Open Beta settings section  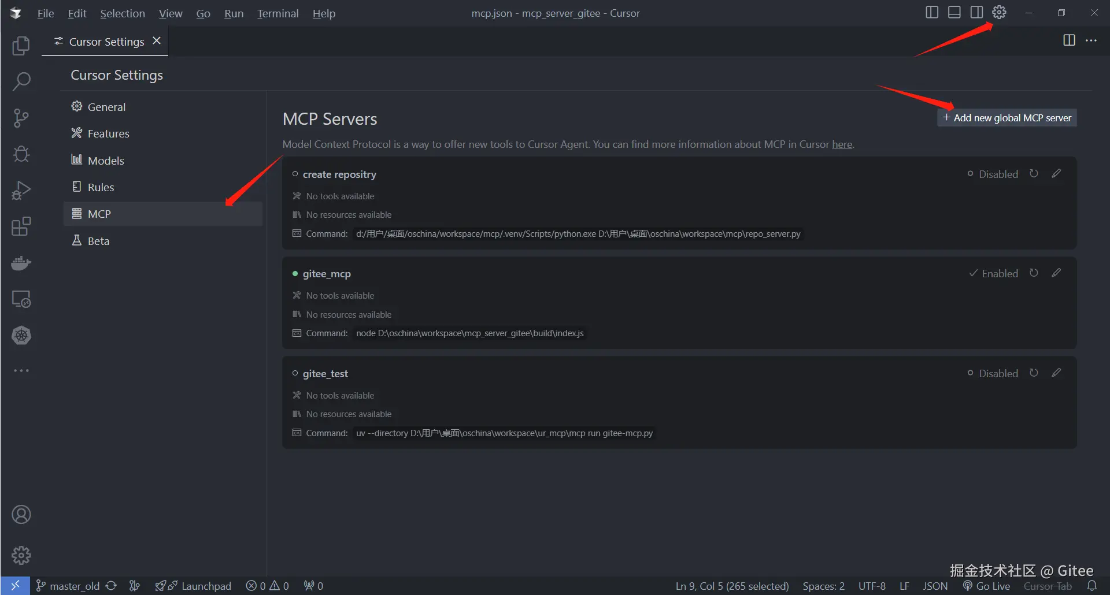(162, 241)
